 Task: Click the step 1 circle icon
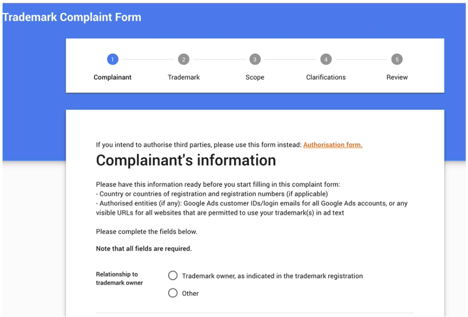113,59
